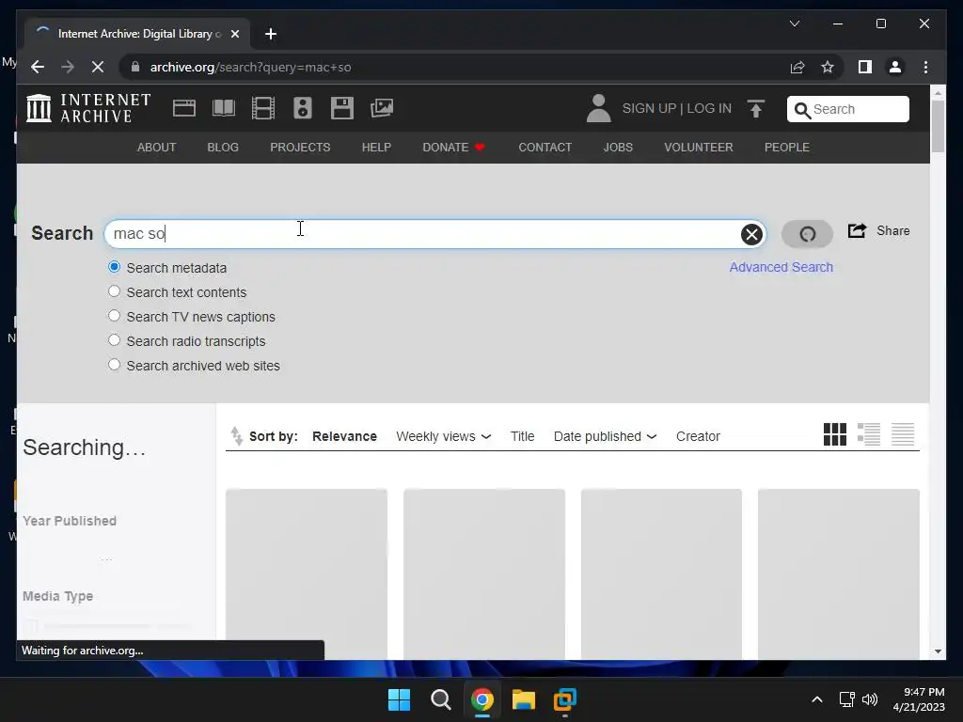This screenshot has height=722, width=963.
Task: Open Chrome side panel
Action: (x=865, y=67)
